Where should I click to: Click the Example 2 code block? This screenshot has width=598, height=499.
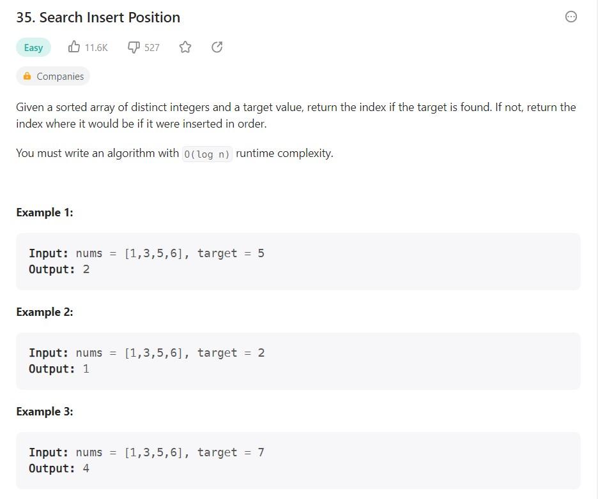tap(298, 361)
